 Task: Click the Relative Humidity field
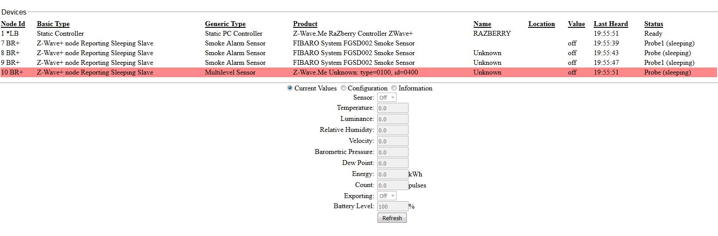point(393,130)
